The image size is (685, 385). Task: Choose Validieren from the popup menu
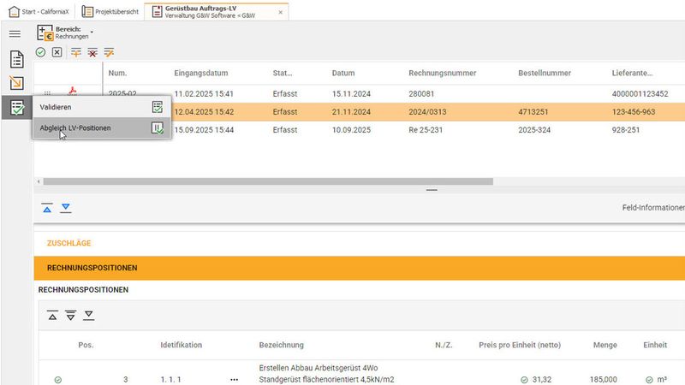tap(102, 107)
